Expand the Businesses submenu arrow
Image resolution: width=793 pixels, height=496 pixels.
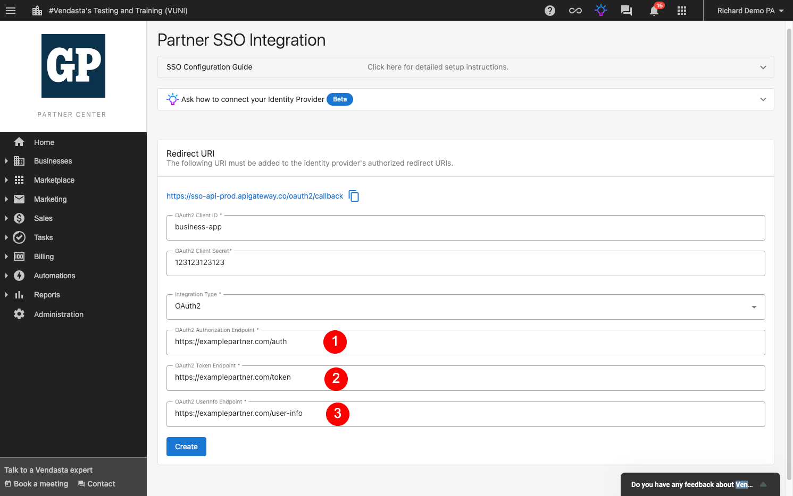pyautogui.click(x=6, y=161)
